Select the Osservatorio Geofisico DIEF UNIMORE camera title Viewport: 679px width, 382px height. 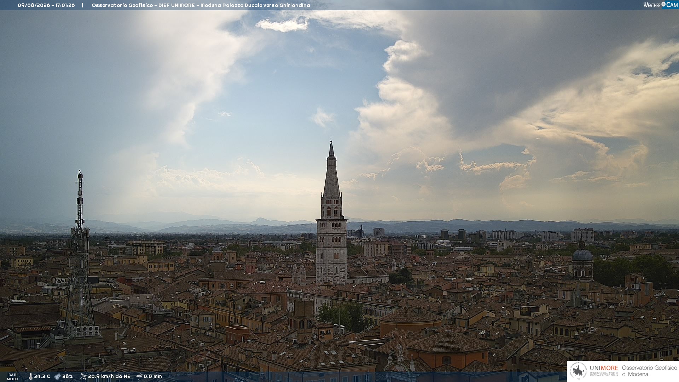pos(201,5)
